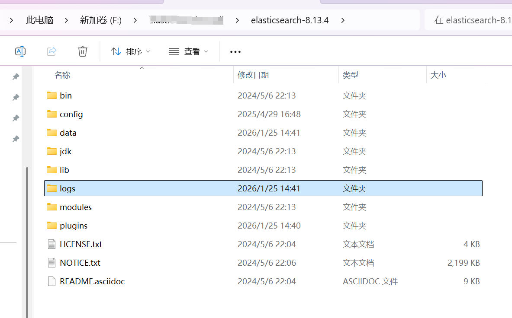Click date 2025/4/29 16:48 of config
This screenshot has height=318, width=512.
tap(269, 114)
